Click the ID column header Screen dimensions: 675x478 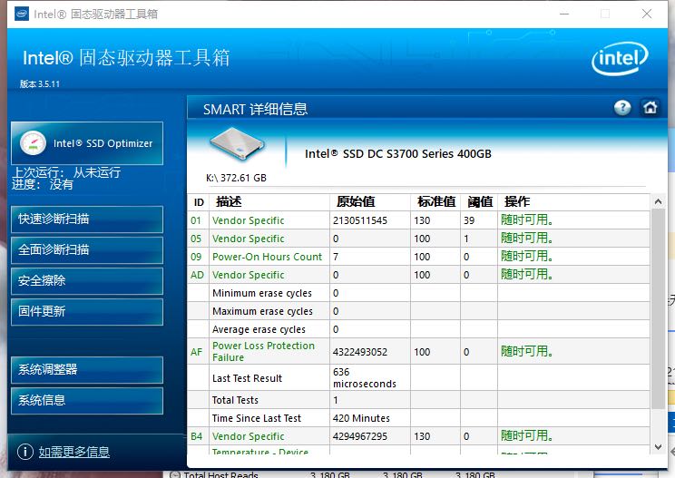(199, 202)
